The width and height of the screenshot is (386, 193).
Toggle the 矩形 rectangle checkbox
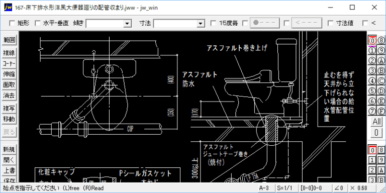[12, 24]
